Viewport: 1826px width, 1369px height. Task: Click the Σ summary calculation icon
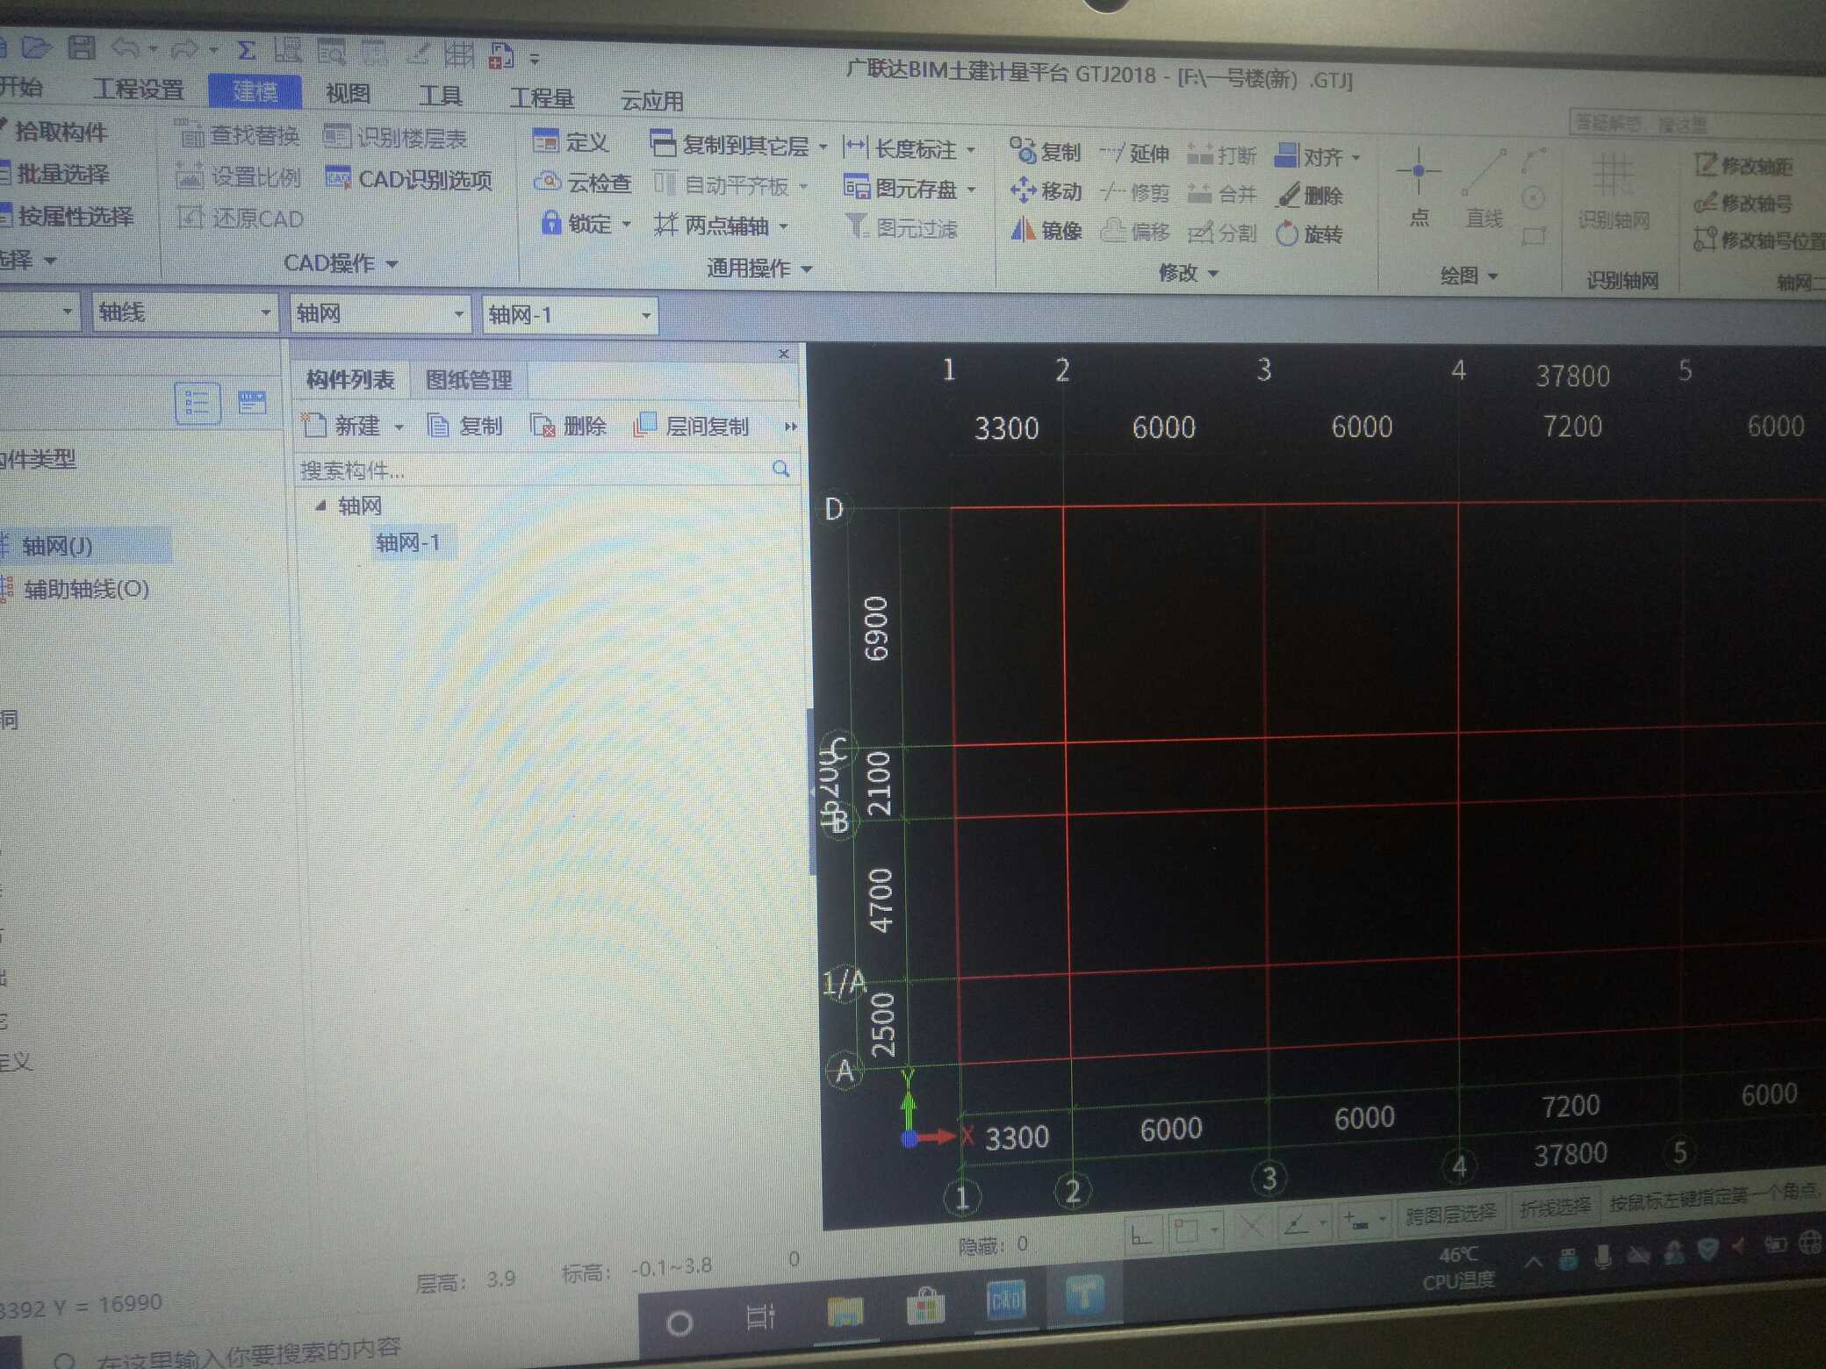pos(247,50)
